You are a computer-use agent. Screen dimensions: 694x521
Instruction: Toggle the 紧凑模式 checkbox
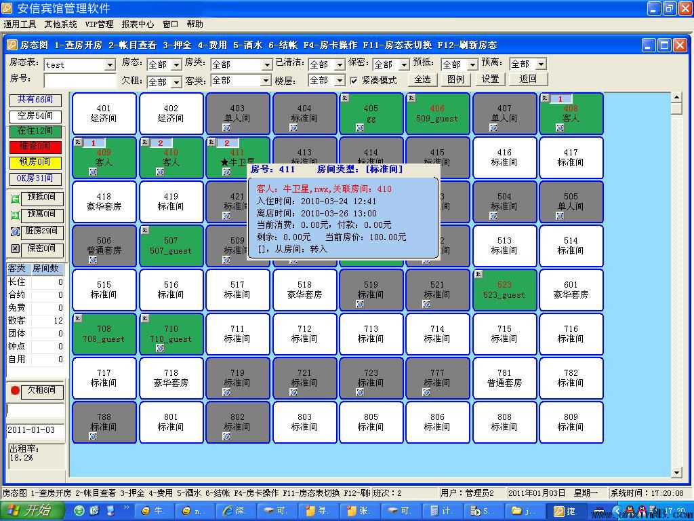[x=354, y=80]
